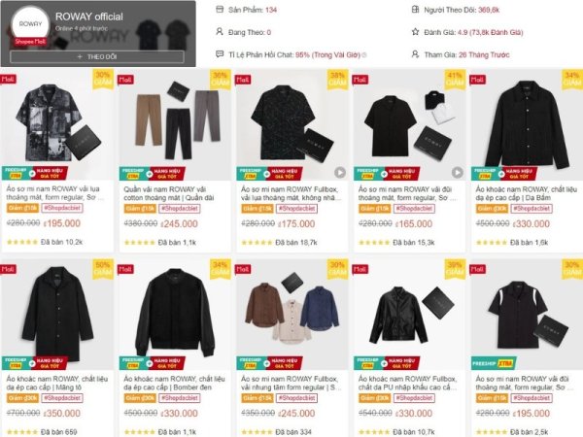Image resolution: width=583 pixels, height=437 pixels.
Task: Click #Shopdacbiet tag on trousers listing
Action: pos(180,209)
